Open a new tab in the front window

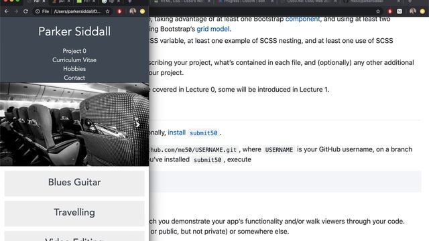(x=129, y=1)
